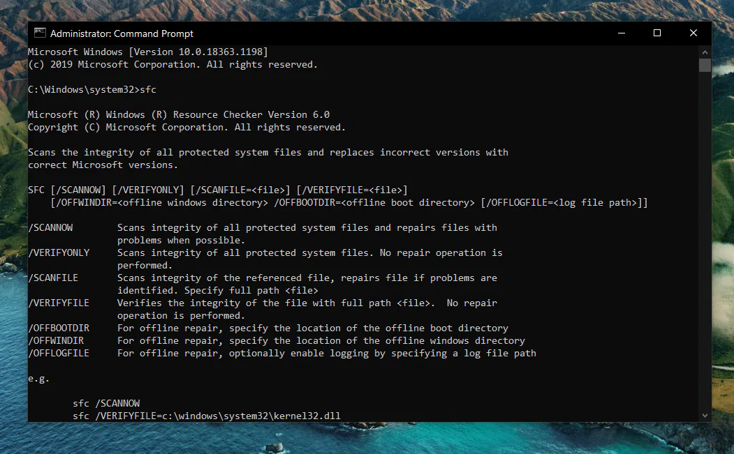This screenshot has width=734, height=454.
Task: Click the Windows version line at the top
Action: [148, 52]
